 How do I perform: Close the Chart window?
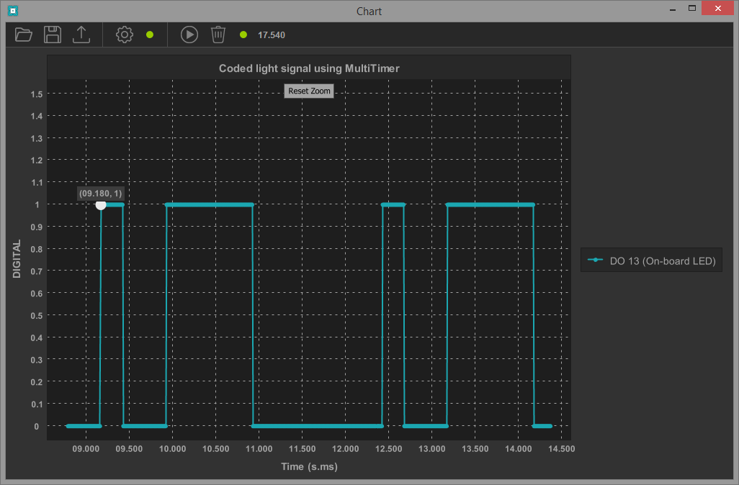pos(718,9)
